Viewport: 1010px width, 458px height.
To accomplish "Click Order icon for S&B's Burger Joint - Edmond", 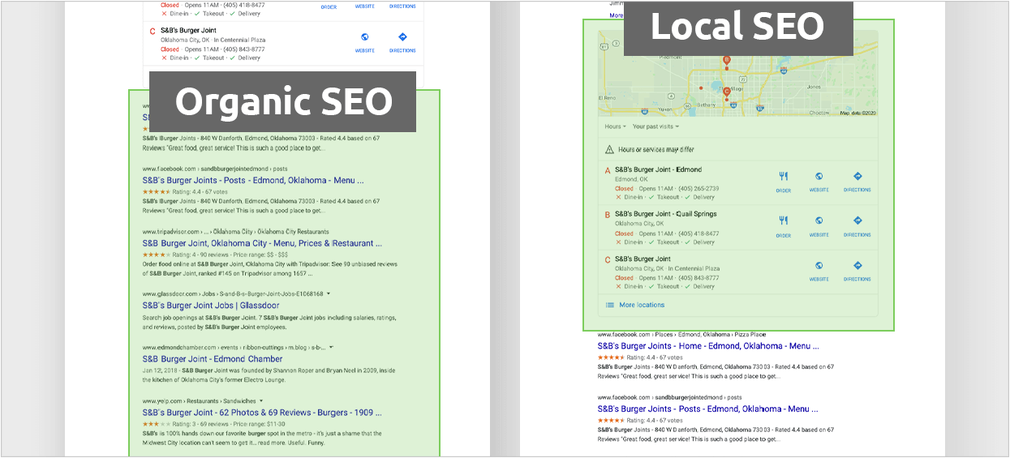I will (783, 176).
